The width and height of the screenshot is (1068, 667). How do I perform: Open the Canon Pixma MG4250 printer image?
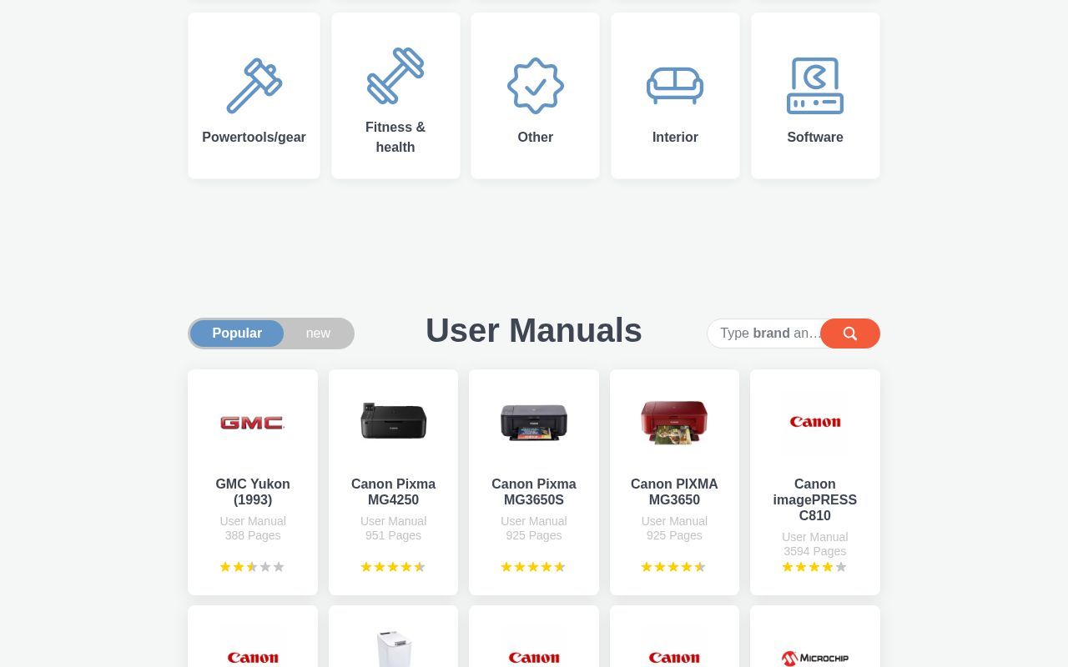click(393, 421)
